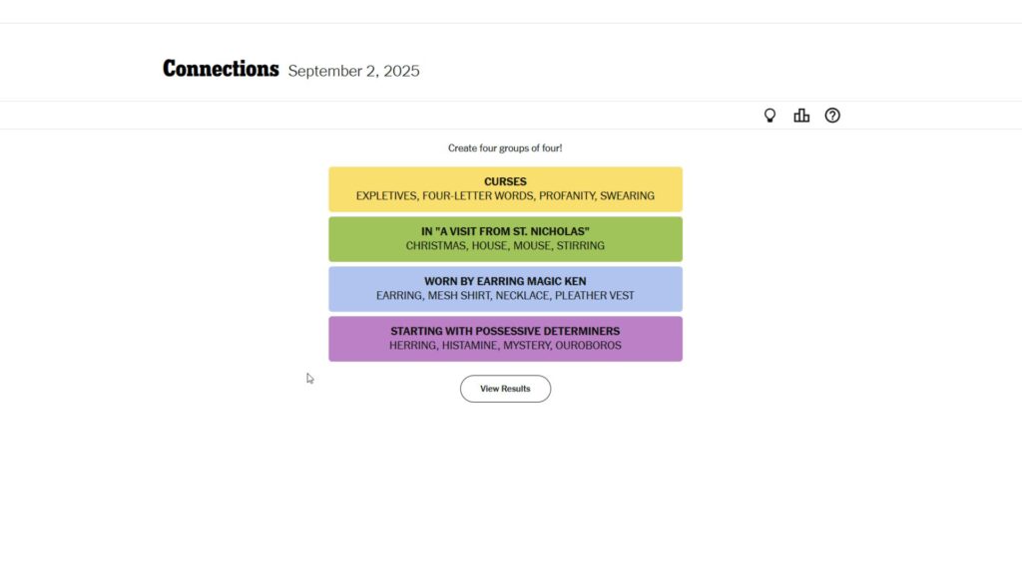Click the phrase Create four groups of four
Screen dimensions: 1022x574
coord(505,146)
